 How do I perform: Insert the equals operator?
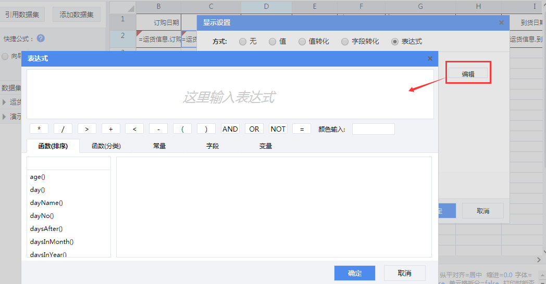302,129
